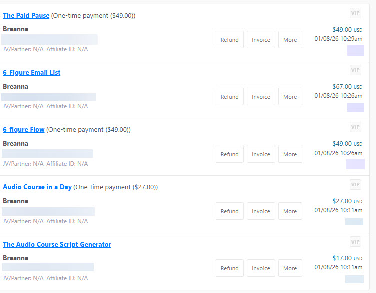The width and height of the screenshot is (376, 293).
Task: View Invoice for 6-Figure Email List order
Action: (261, 97)
